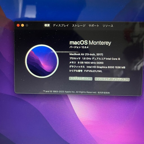The height and width of the screenshot is (144, 144).
Task: Open the 使用許諾契約 license link
Action: tap(104, 93)
